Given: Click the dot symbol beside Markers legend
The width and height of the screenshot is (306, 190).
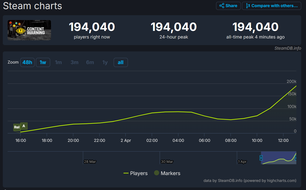Looking at the screenshot, I should pos(156,173).
